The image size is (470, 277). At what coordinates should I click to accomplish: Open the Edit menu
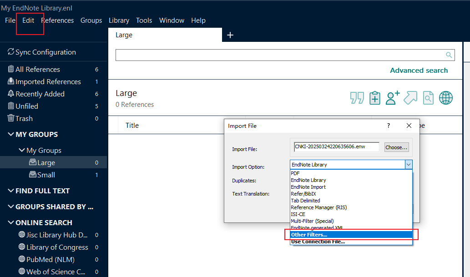(28, 20)
